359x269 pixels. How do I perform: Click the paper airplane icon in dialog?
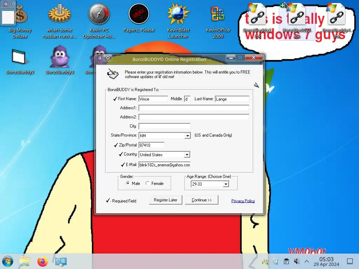tap(256, 85)
